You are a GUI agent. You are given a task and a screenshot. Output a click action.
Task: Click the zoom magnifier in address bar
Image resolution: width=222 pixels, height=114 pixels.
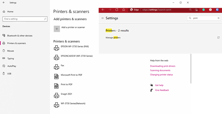tap(190, 10)
